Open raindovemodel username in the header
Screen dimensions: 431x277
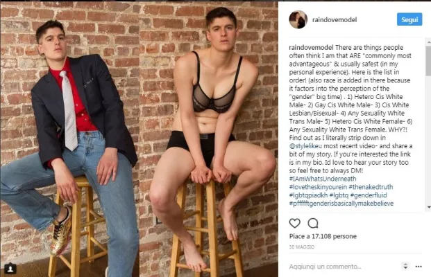coord(335,20)
